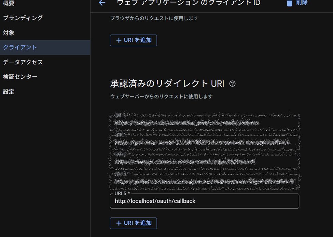
Task: Open 検証センター from the sidebar
Action: 20,77
